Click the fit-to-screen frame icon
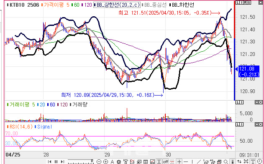This screenshot has height=164, width=264. (246, 161)
